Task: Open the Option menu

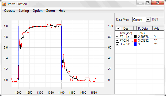Action: [x=37, y=11]
